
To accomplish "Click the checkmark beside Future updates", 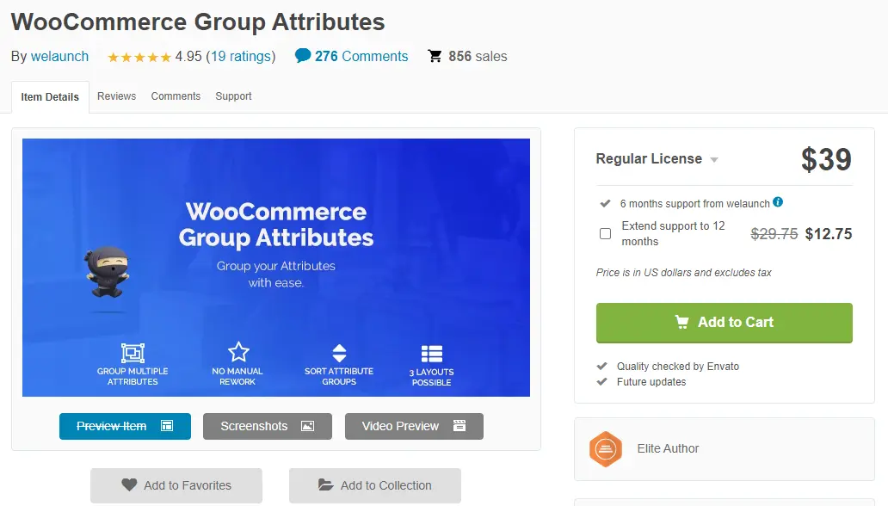I will [x=602, y=381].
